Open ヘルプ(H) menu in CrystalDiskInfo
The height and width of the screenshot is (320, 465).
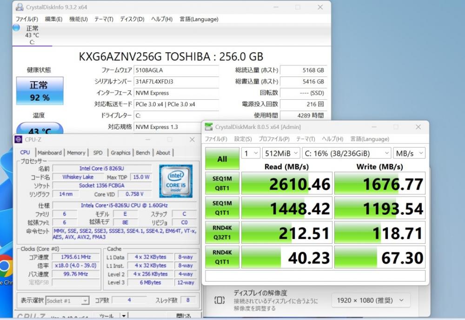click(x=162, y=19)
